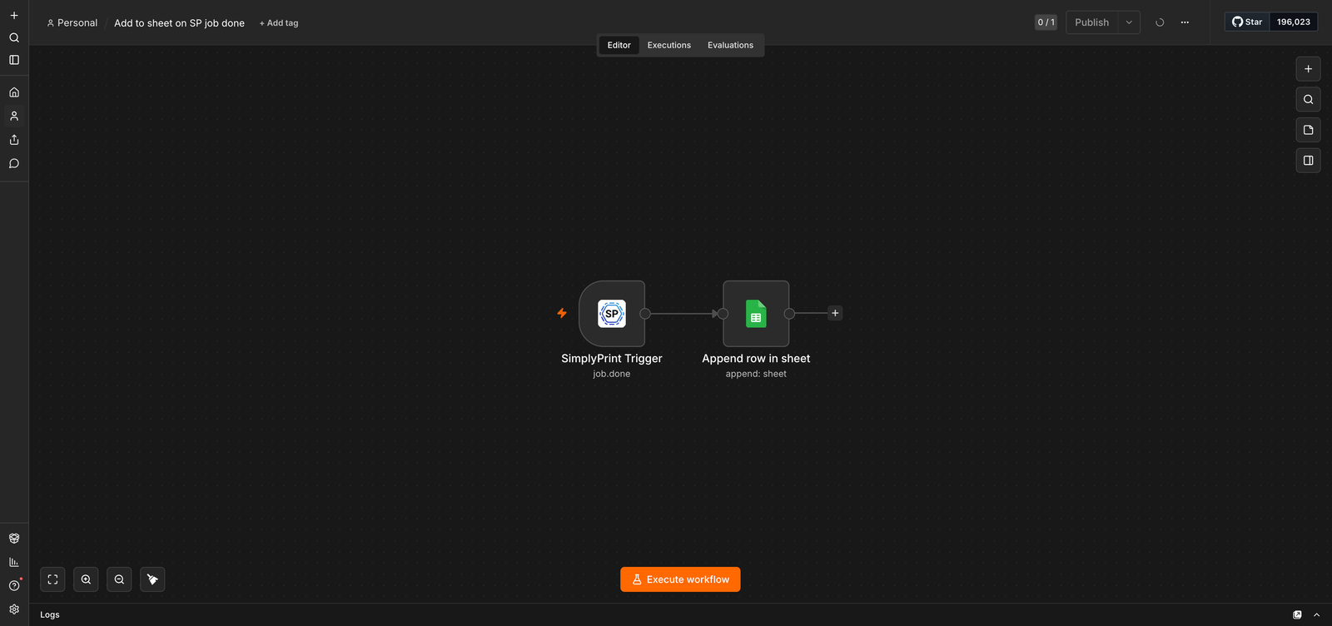
Task: Open the person icon in left sidebar
Action: pos(14,116)
